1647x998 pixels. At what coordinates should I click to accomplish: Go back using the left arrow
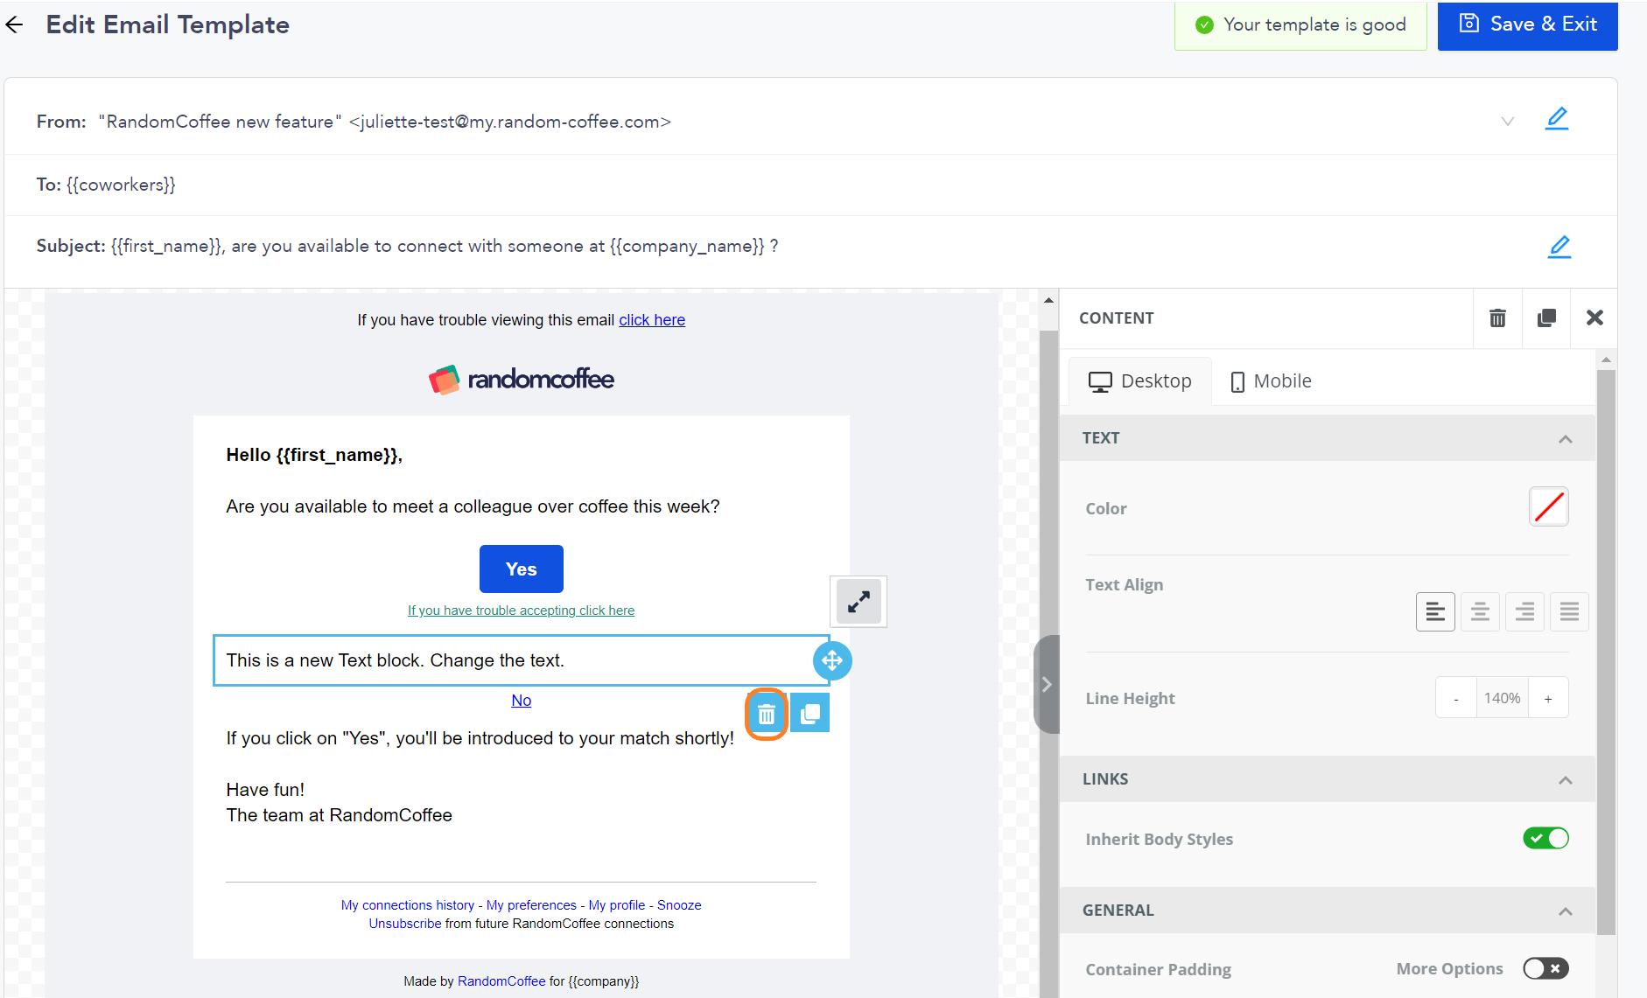tap(15, 24)
